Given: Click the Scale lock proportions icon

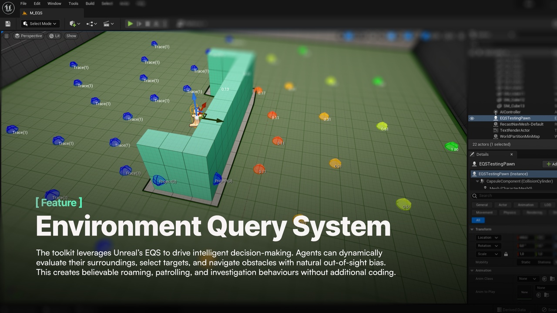Looking at the screenshot, I should tap(506, 254).
